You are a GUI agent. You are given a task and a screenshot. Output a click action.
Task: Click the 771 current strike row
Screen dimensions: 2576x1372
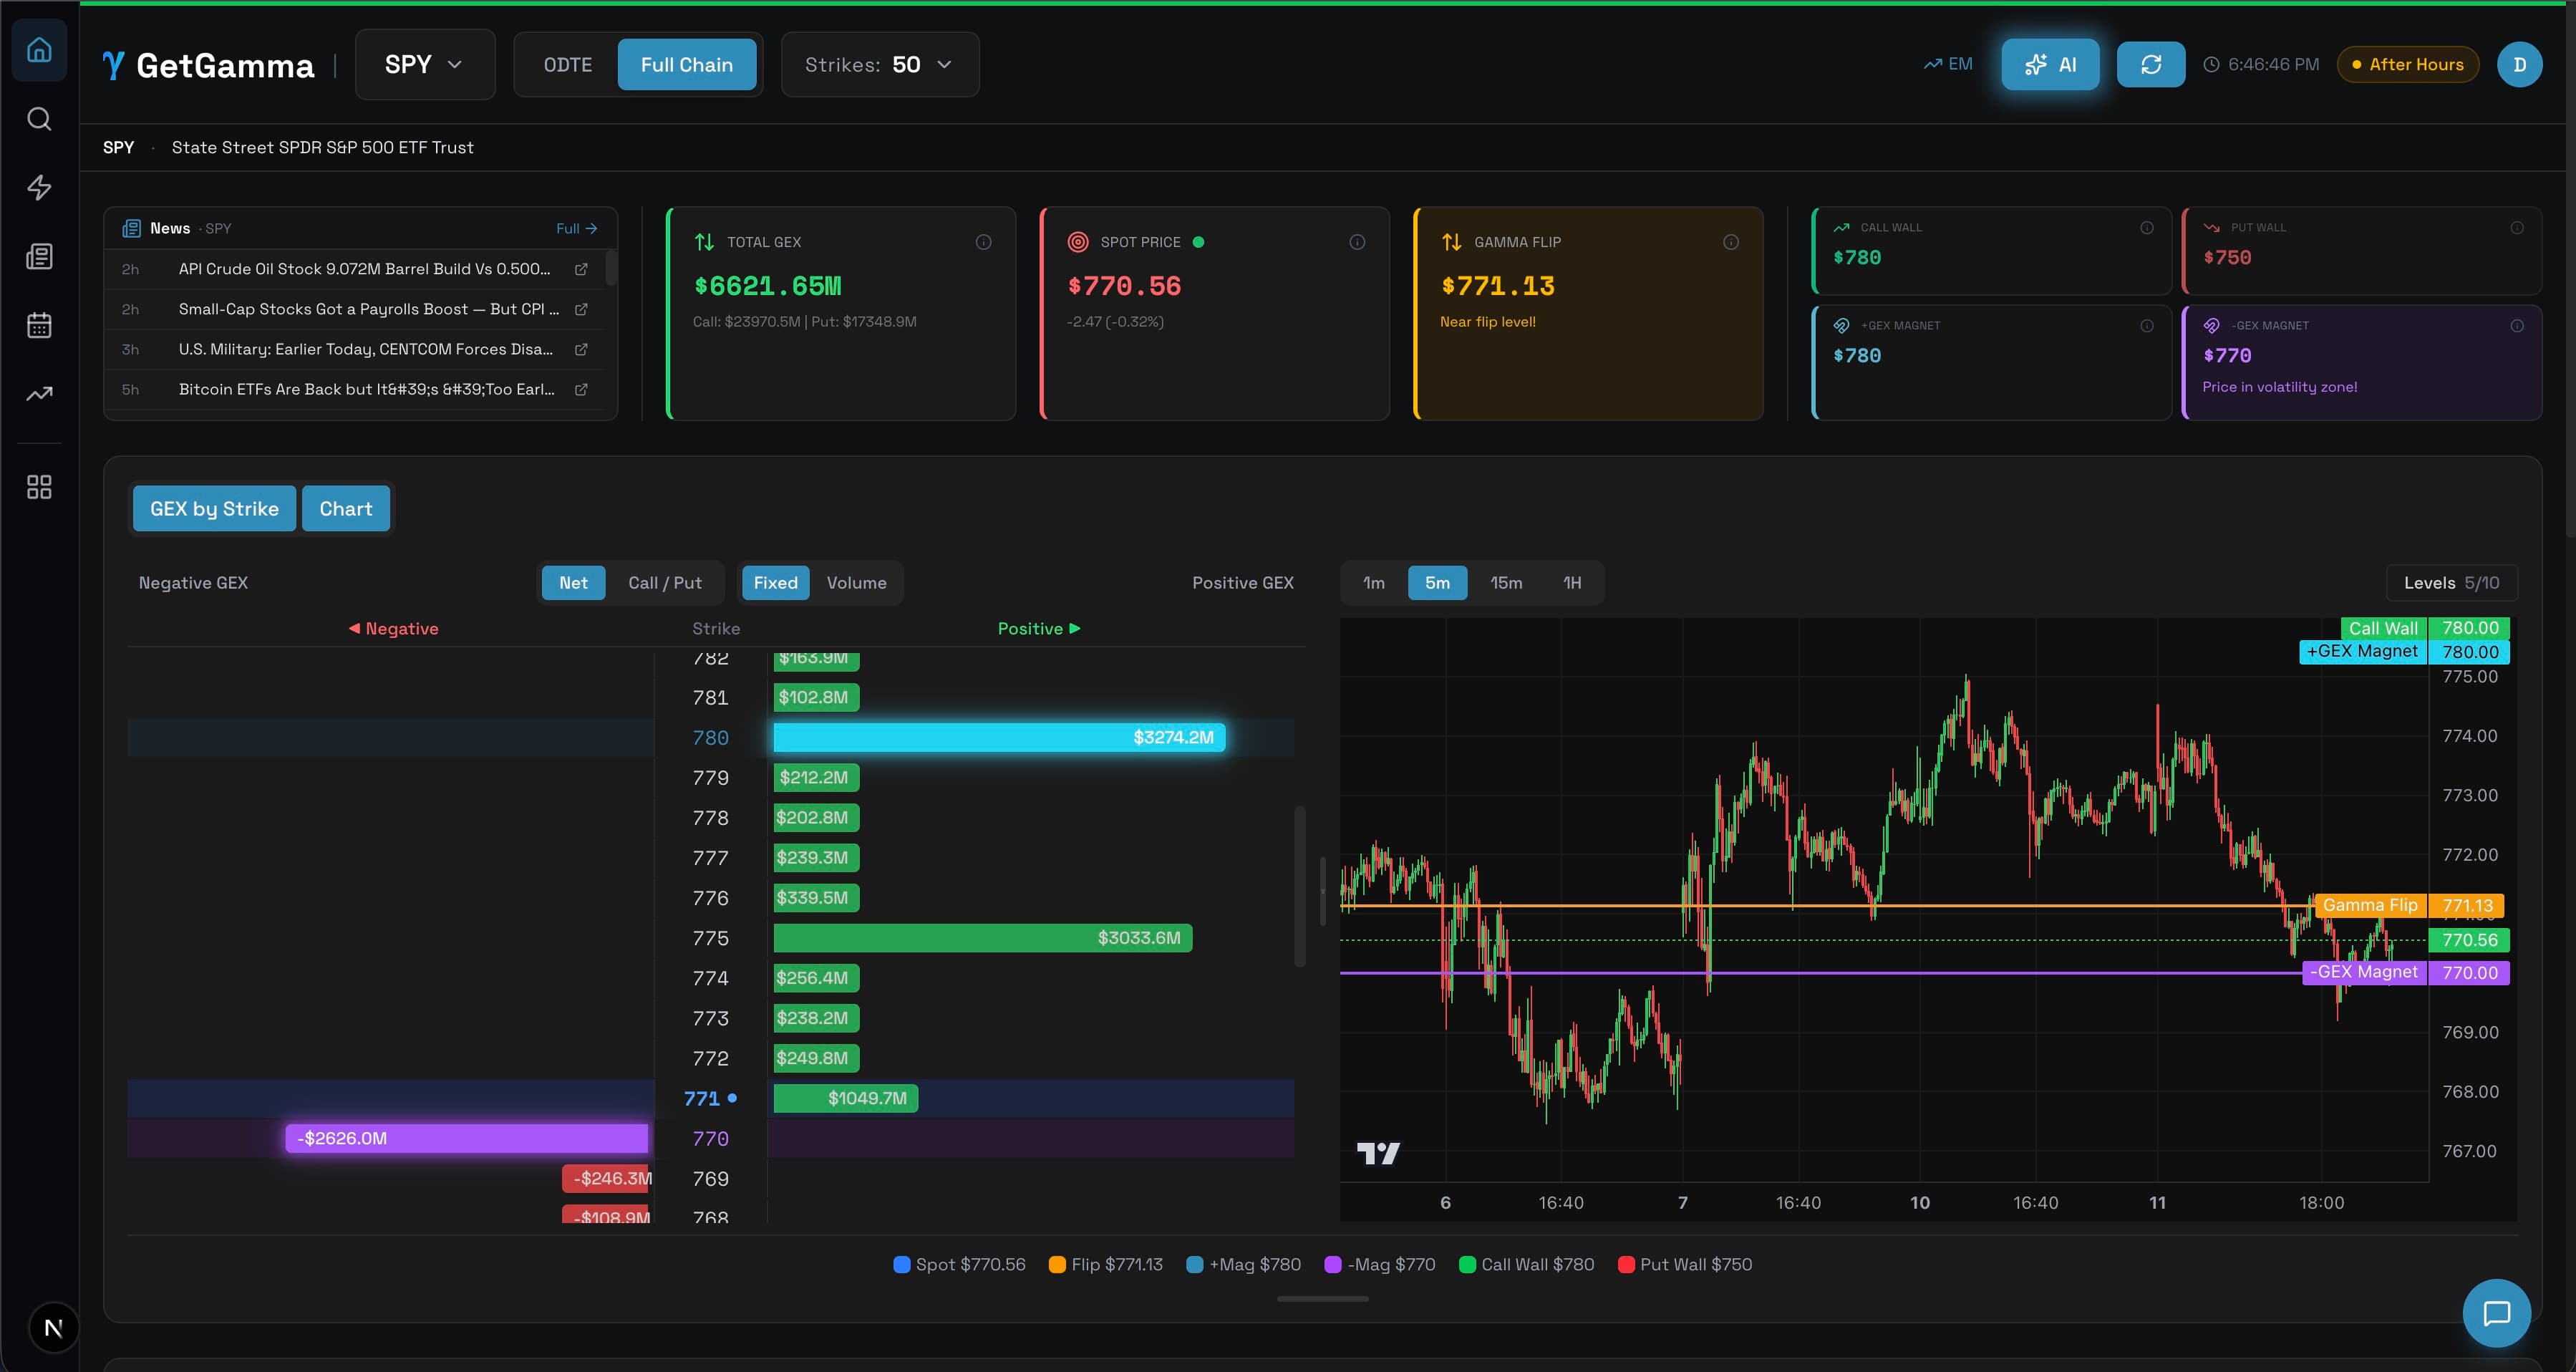(710, 1098)
